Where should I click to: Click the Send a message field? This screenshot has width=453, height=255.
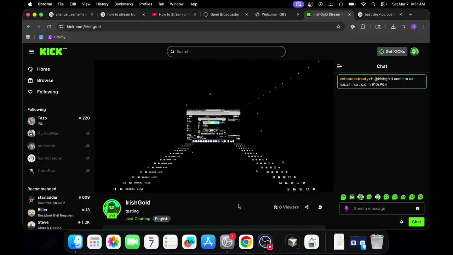coord(382,209)
